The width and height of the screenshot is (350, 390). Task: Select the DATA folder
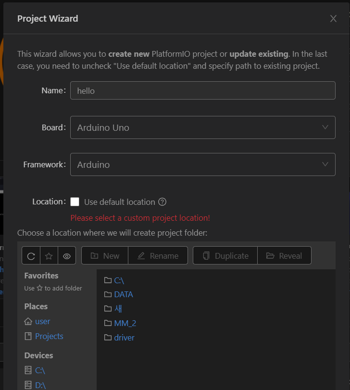(x=124, y=294)
